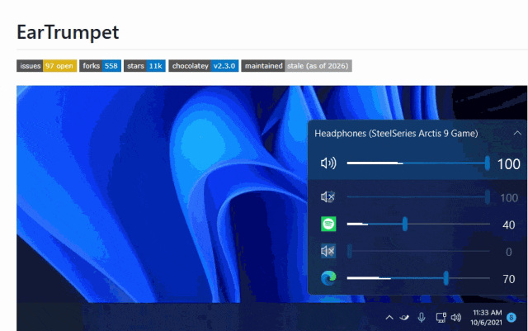The image size is (528, 331).
Task: Open the forks 558 badge
Action: (x=100, y=66)
